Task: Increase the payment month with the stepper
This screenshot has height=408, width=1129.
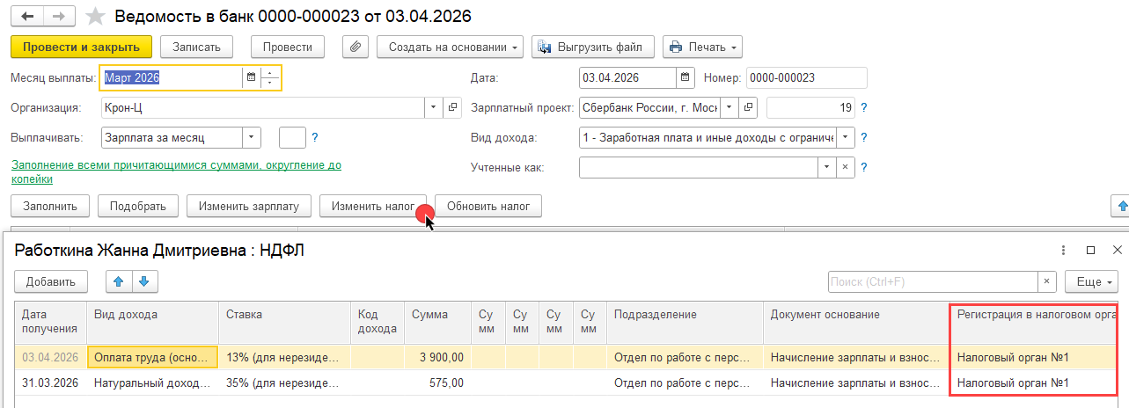Action: 271,72
